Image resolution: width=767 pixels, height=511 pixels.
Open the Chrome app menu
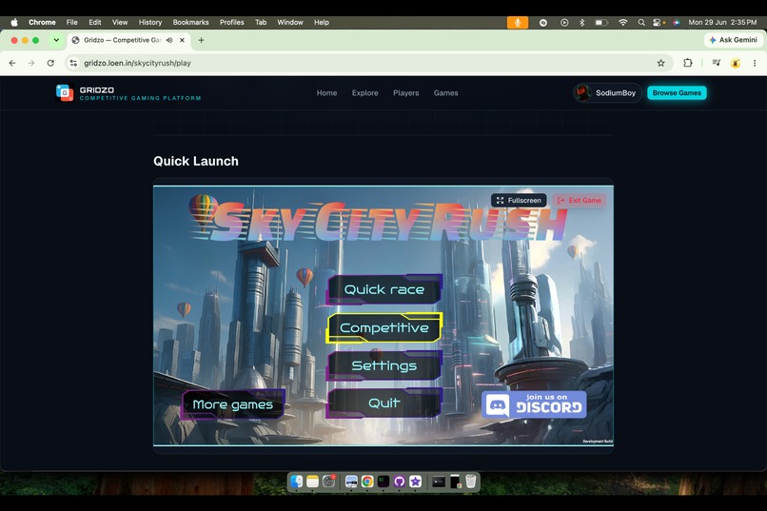[42, 22]
